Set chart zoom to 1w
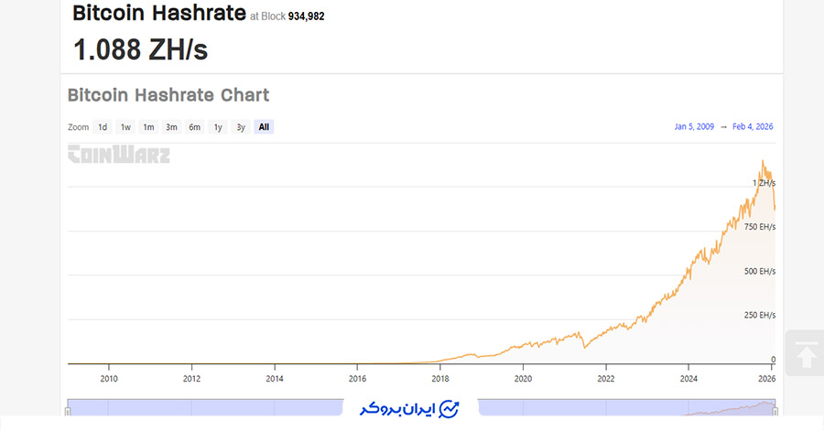 coord(125,127)
